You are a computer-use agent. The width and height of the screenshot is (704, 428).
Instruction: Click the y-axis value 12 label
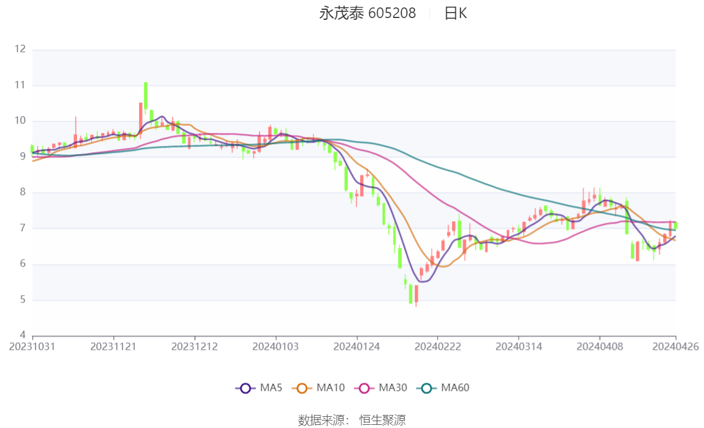tap(20, 49)
